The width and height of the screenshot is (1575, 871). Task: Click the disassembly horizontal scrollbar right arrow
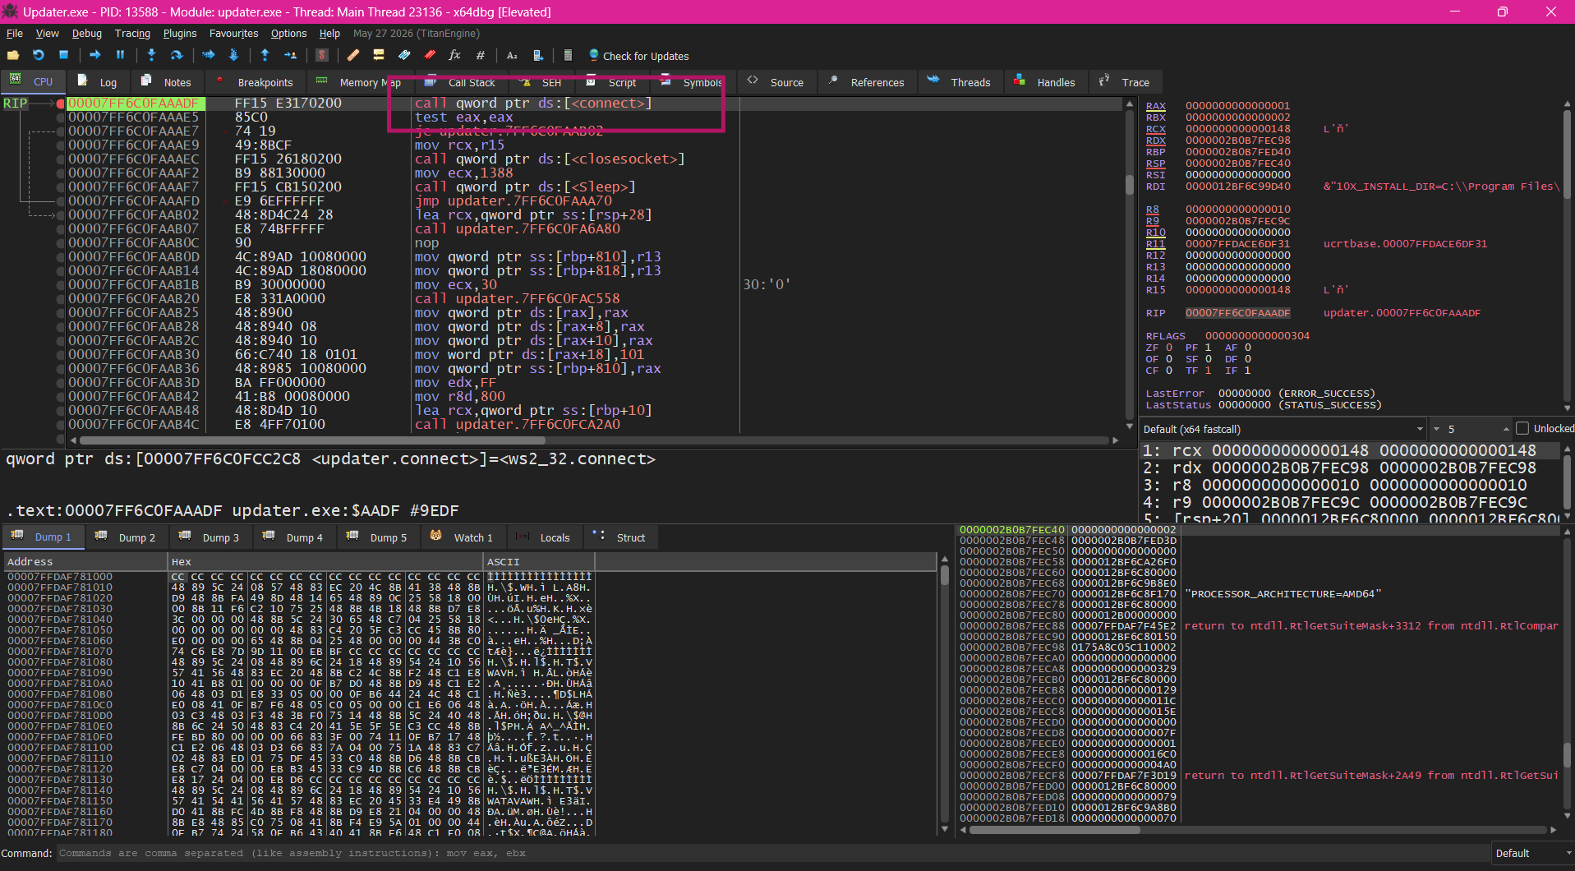point(1115,440)
